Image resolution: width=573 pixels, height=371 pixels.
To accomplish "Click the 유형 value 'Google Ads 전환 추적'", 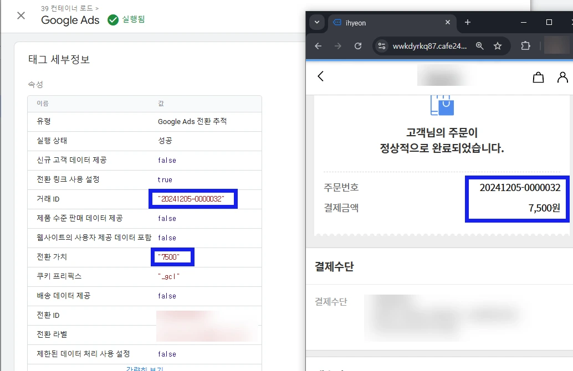I will click(192, 122).
